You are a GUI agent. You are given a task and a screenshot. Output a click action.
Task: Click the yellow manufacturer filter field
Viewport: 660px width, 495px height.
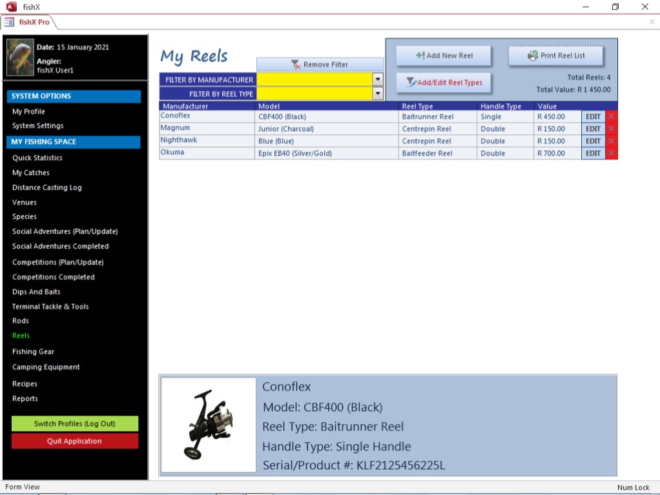(x=314, y=79)
